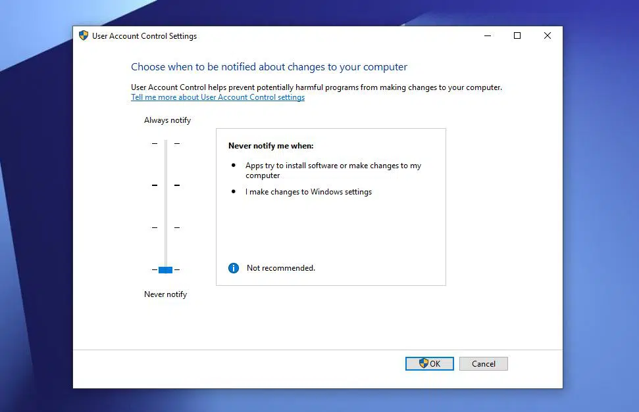Open Tell me more about User Account Control settings link

tap(218, 97)
